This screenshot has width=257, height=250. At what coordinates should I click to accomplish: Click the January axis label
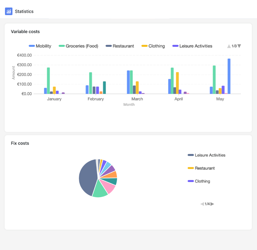[x=54, y=99]
